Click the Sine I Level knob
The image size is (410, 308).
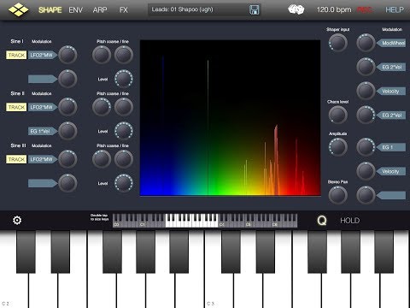pyautogui.click(x=124, y=79)
